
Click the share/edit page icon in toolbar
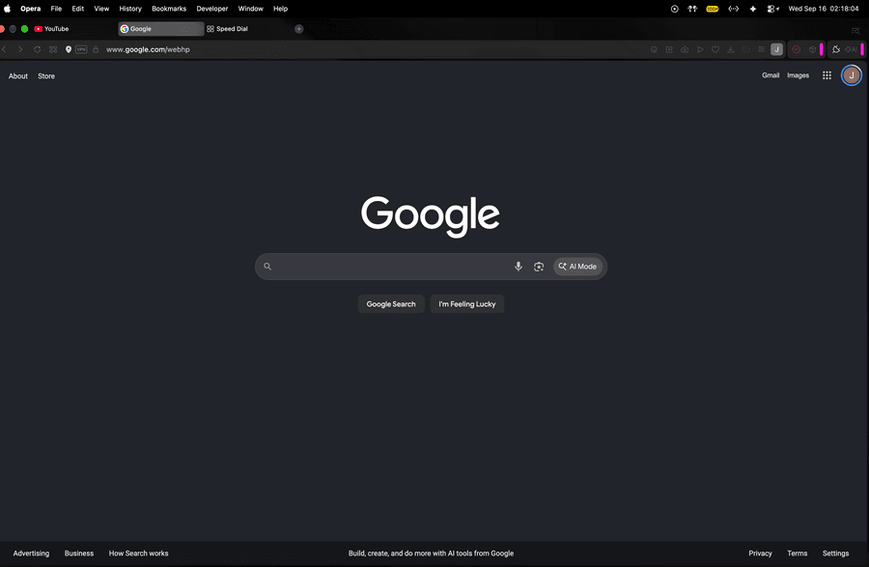click(669, 49)
